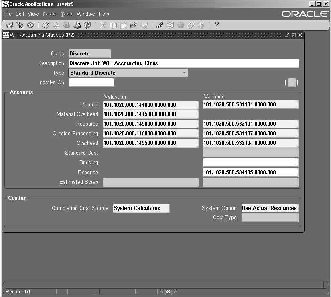Click the Copy toolbar icon
This screenshot has width=331, height=297.
click(114, 25)
